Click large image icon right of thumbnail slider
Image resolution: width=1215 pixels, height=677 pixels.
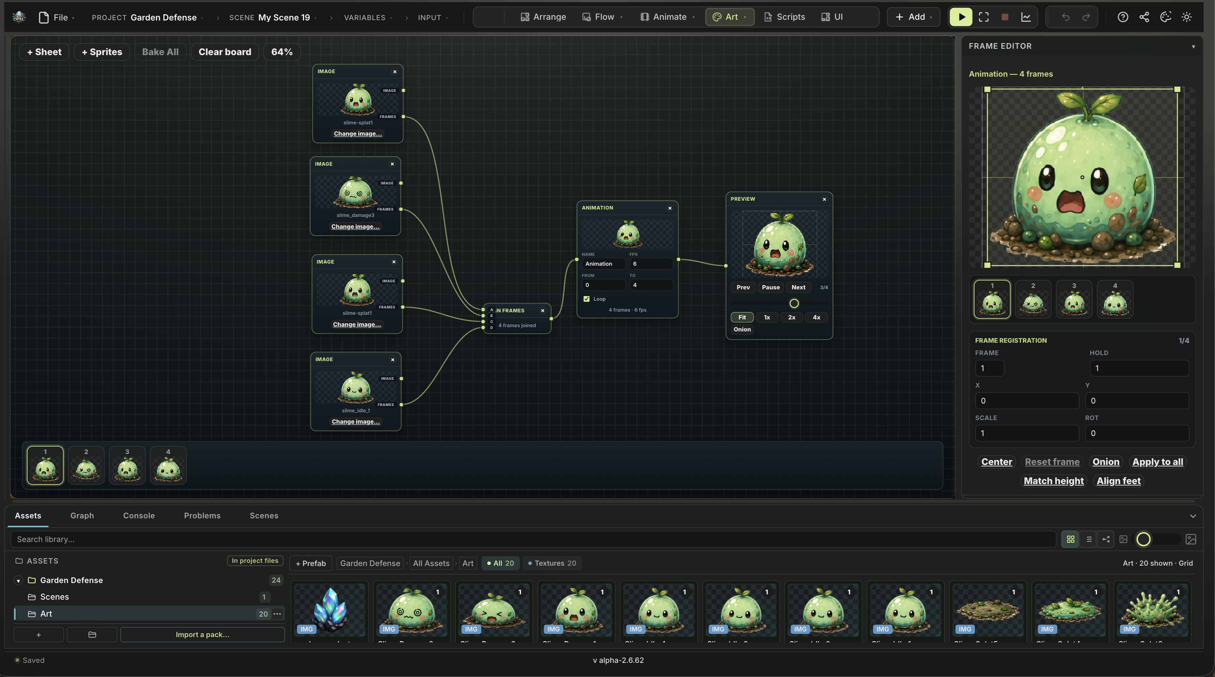coord(1191,539)
